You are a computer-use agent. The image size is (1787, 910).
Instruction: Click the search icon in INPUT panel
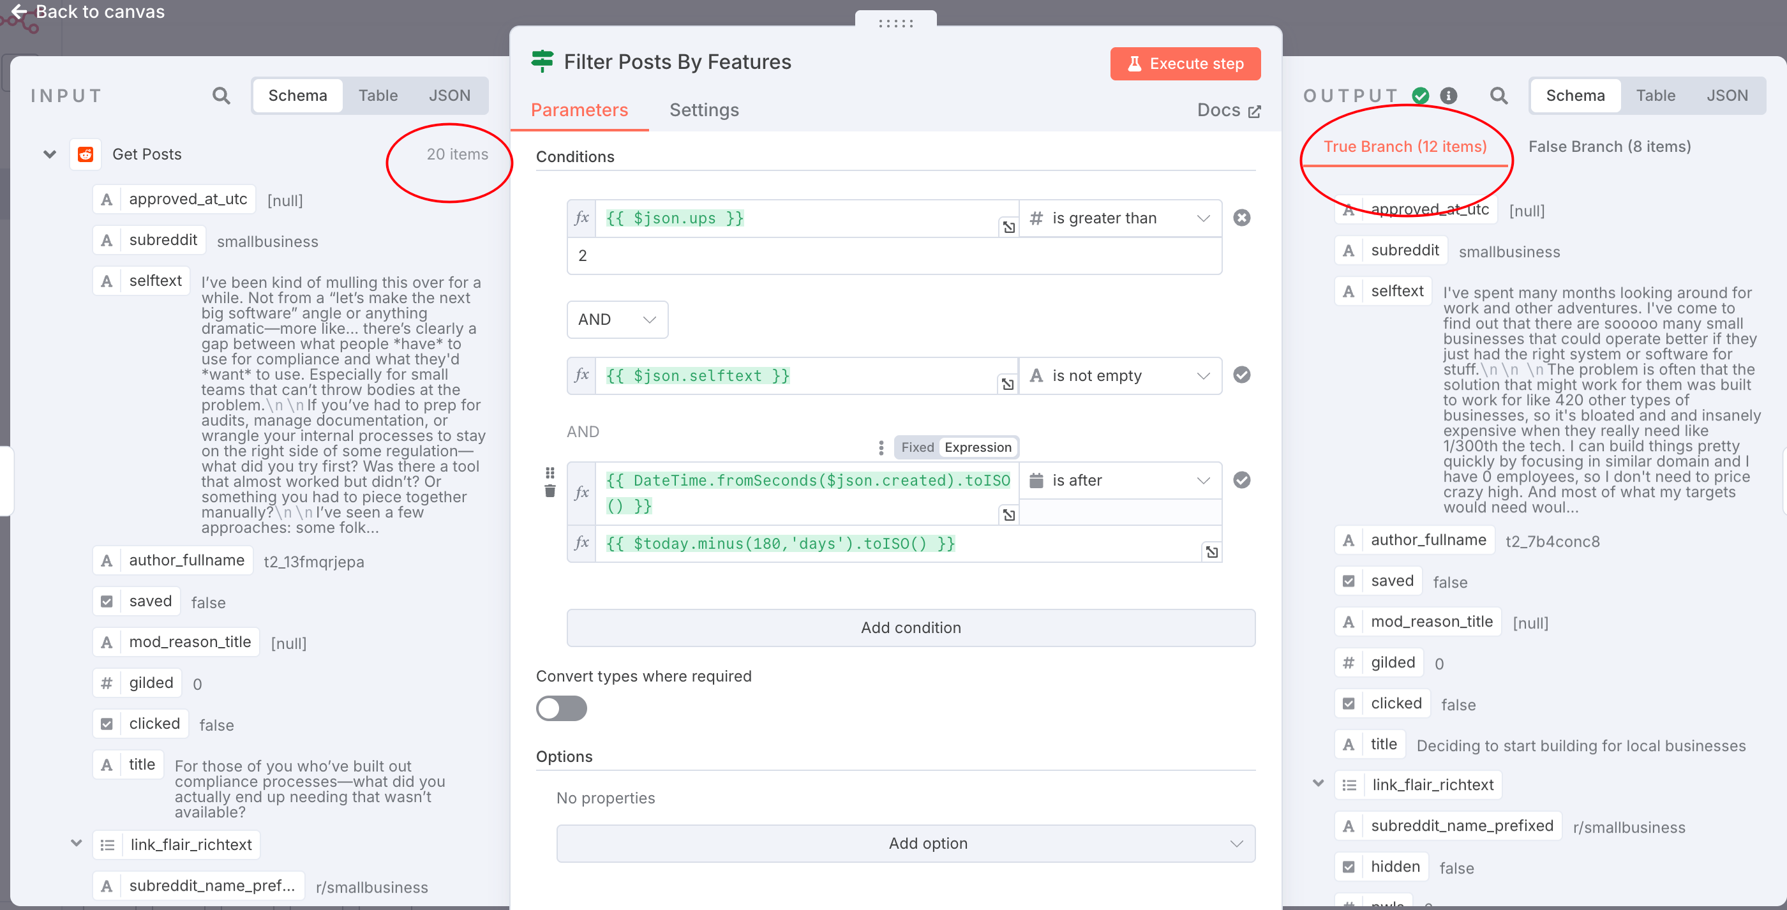pyautogui.click(x=221, y=96)
